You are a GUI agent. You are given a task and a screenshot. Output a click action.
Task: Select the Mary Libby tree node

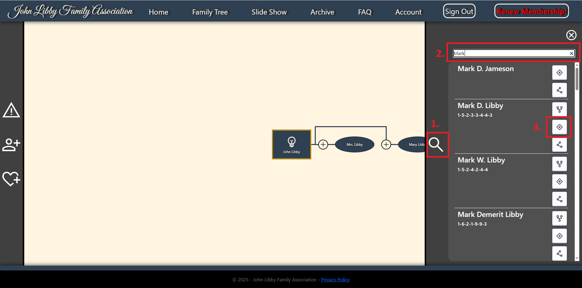[412, 145]
